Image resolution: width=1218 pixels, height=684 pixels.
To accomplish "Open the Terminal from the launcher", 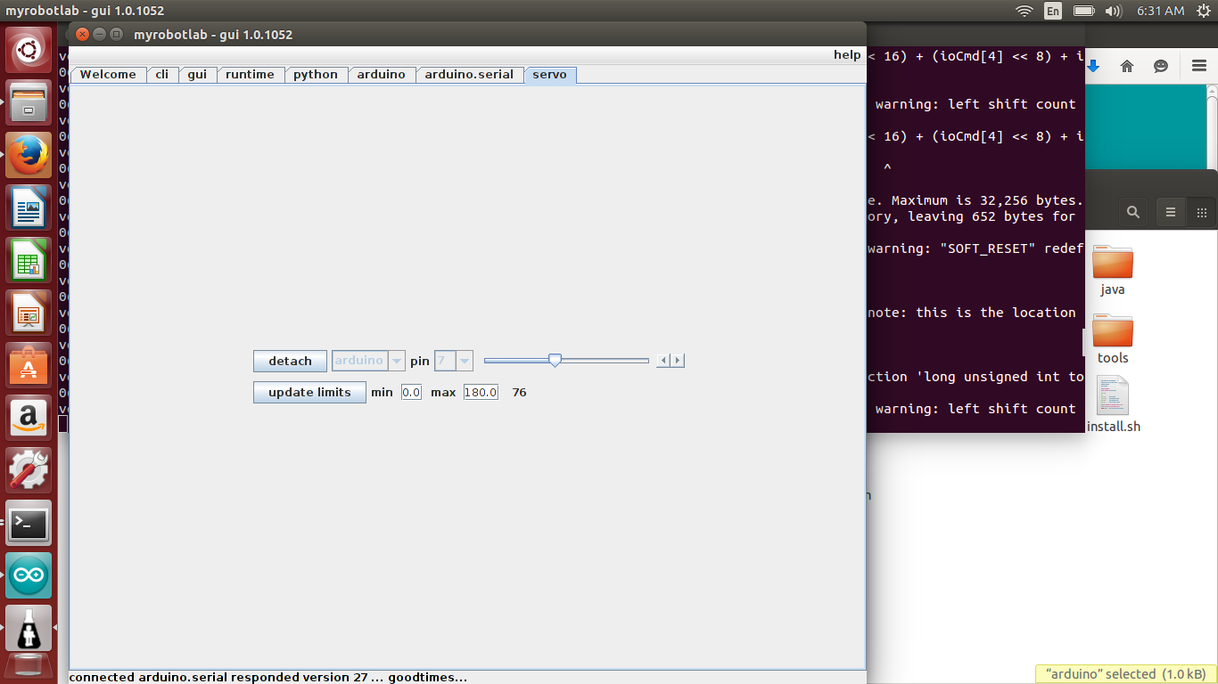I will (x=29, y=523).
